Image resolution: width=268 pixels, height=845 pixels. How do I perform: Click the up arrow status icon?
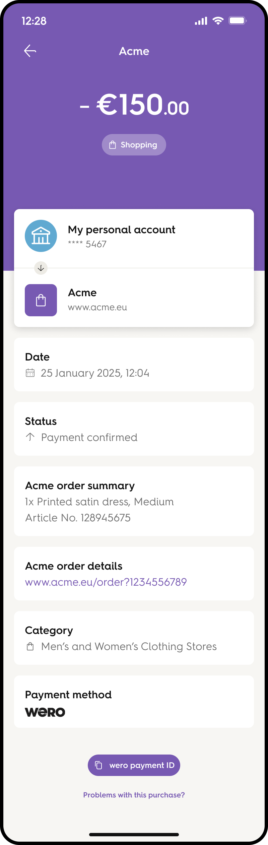click(x=30, y=437)
